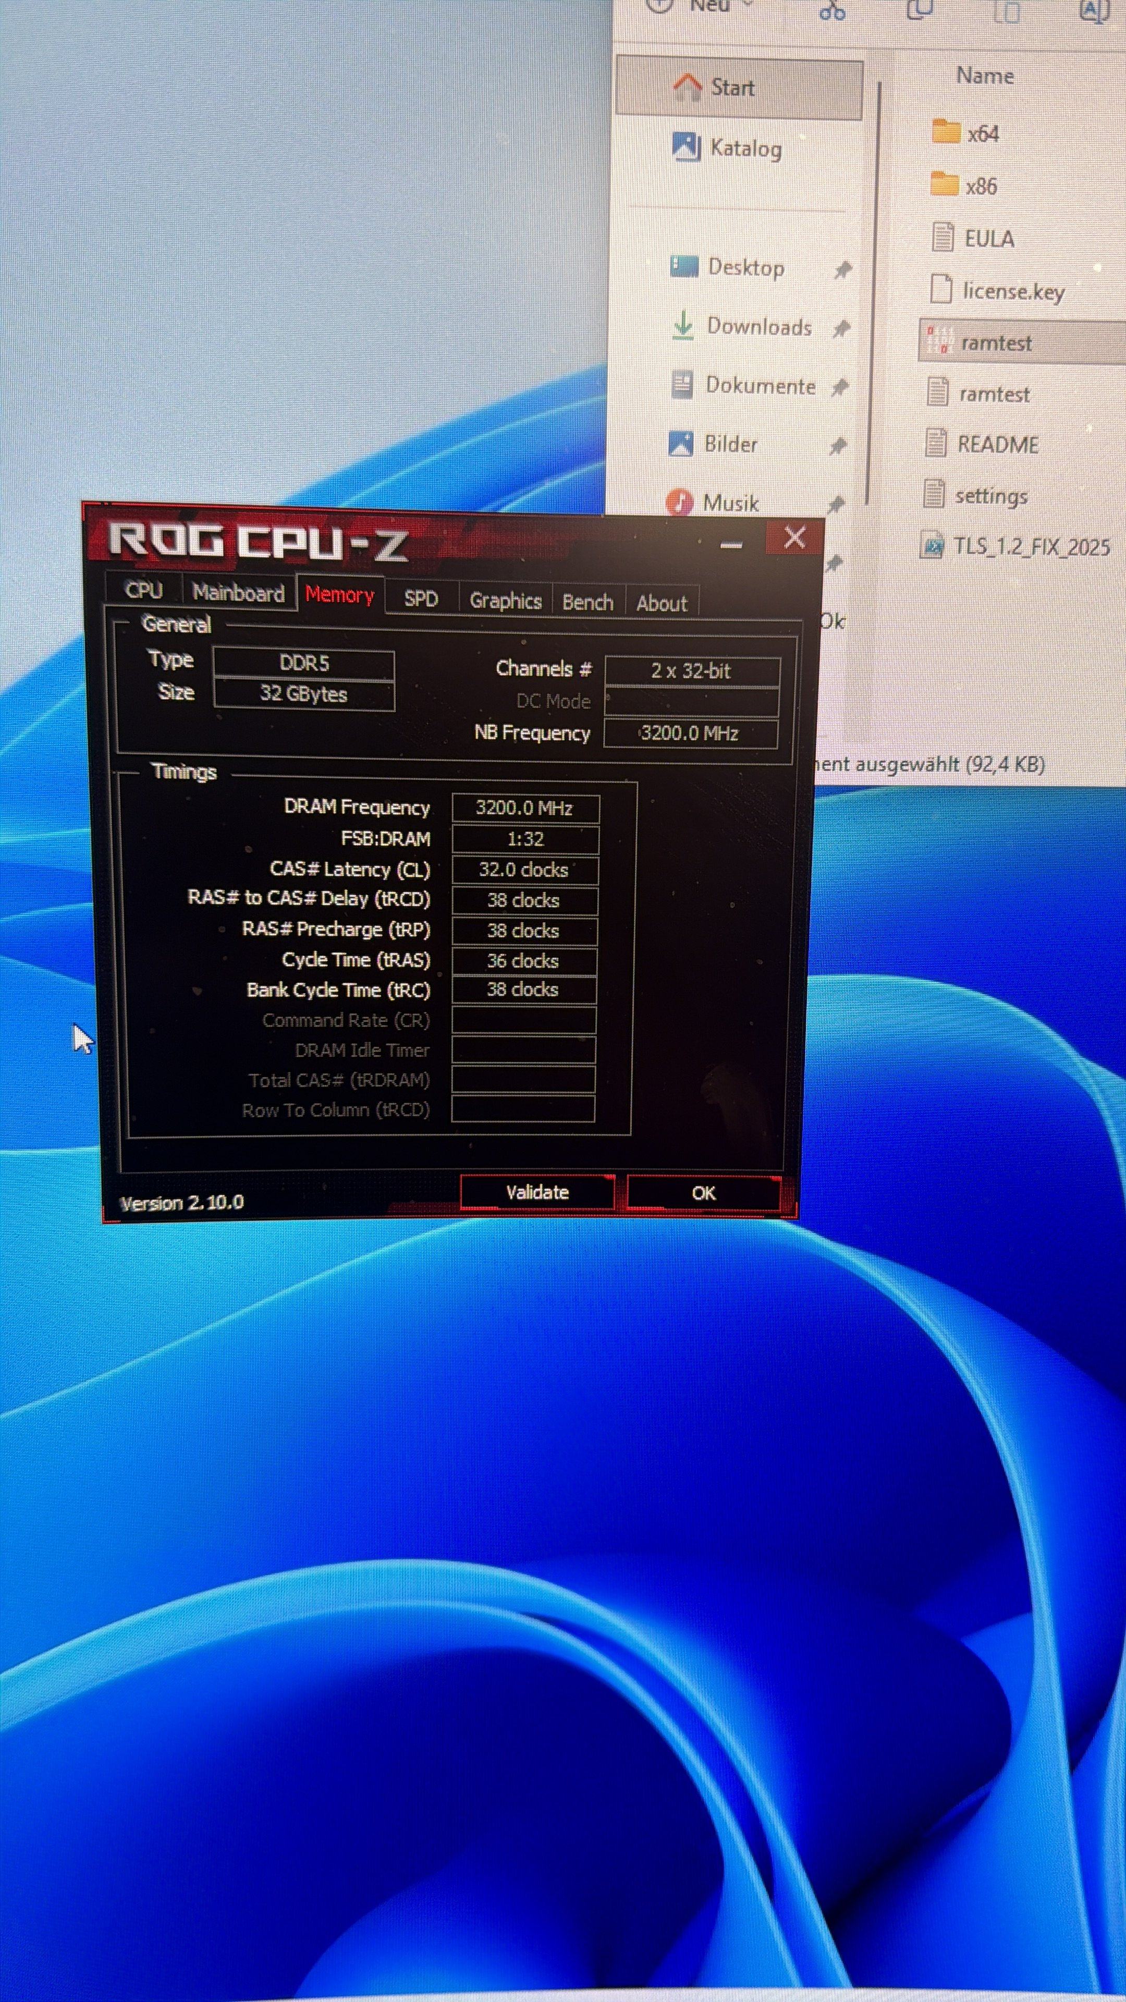Click the OK button in CPU-Z

(703, 1193)
